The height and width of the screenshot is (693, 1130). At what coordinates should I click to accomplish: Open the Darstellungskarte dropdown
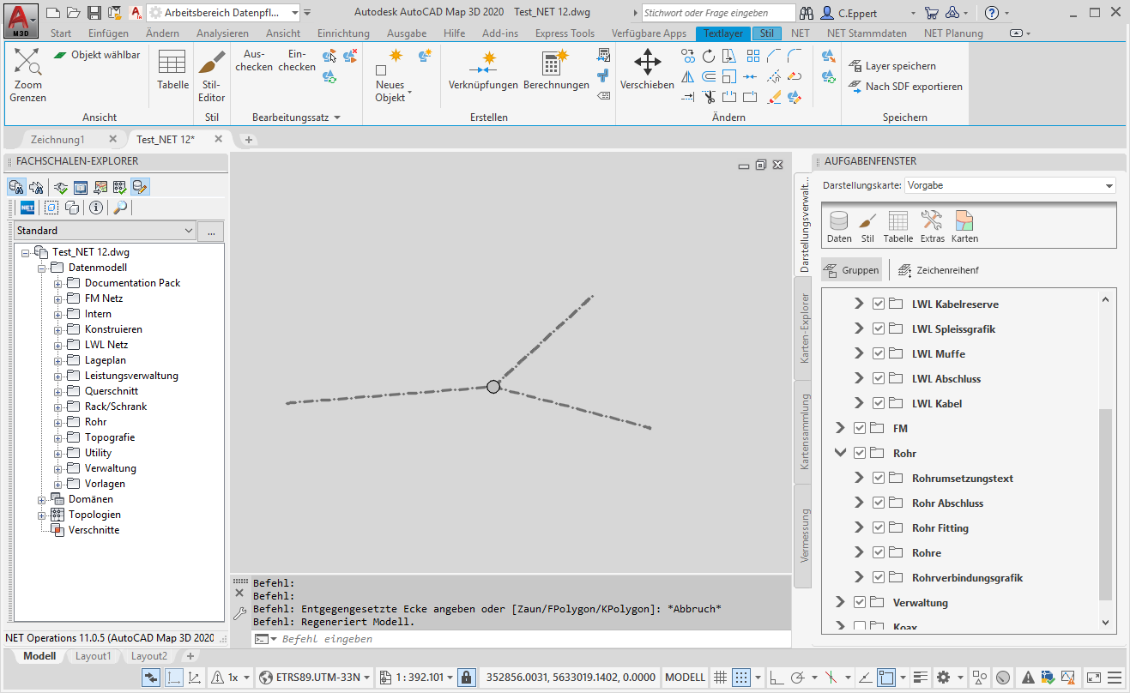point(1011,185)
